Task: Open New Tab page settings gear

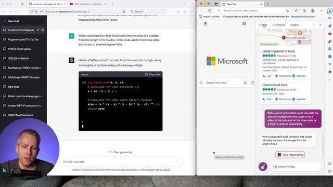Action: pos(244,24)
